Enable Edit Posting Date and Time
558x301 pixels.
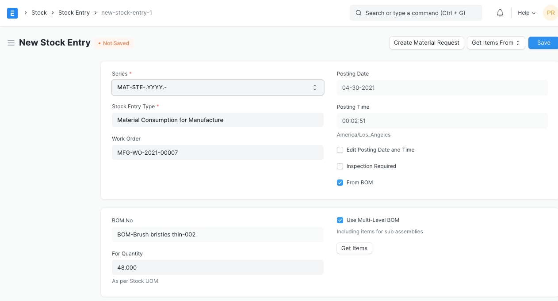pos(340,150)
